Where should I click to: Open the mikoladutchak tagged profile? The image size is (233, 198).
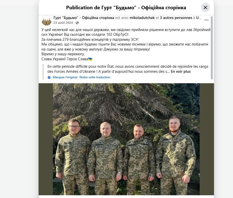coord(142,18)
